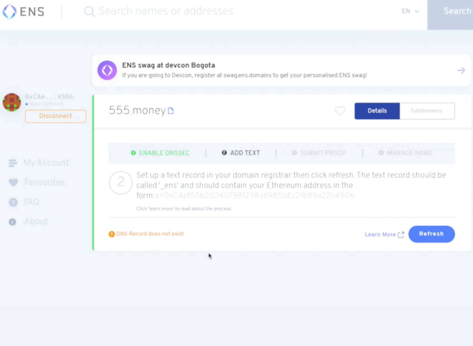Open Favourites in the sidebar

(44, 182)
